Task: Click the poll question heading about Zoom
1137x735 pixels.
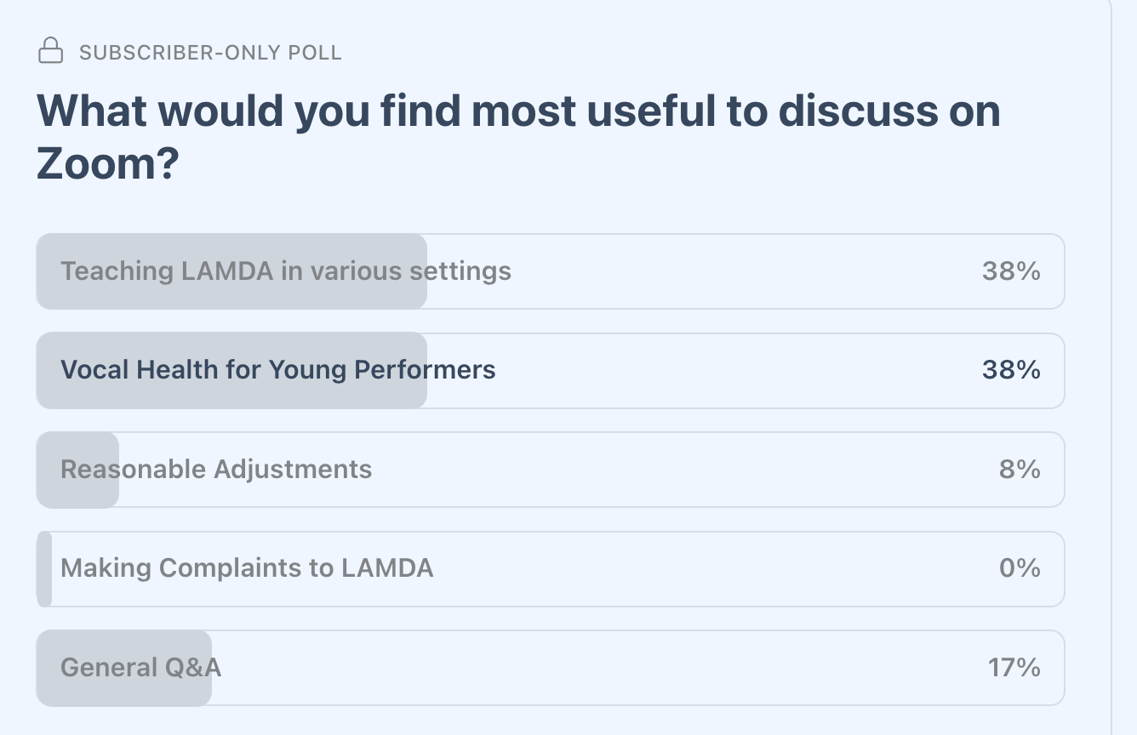Action: coord(517,111)
